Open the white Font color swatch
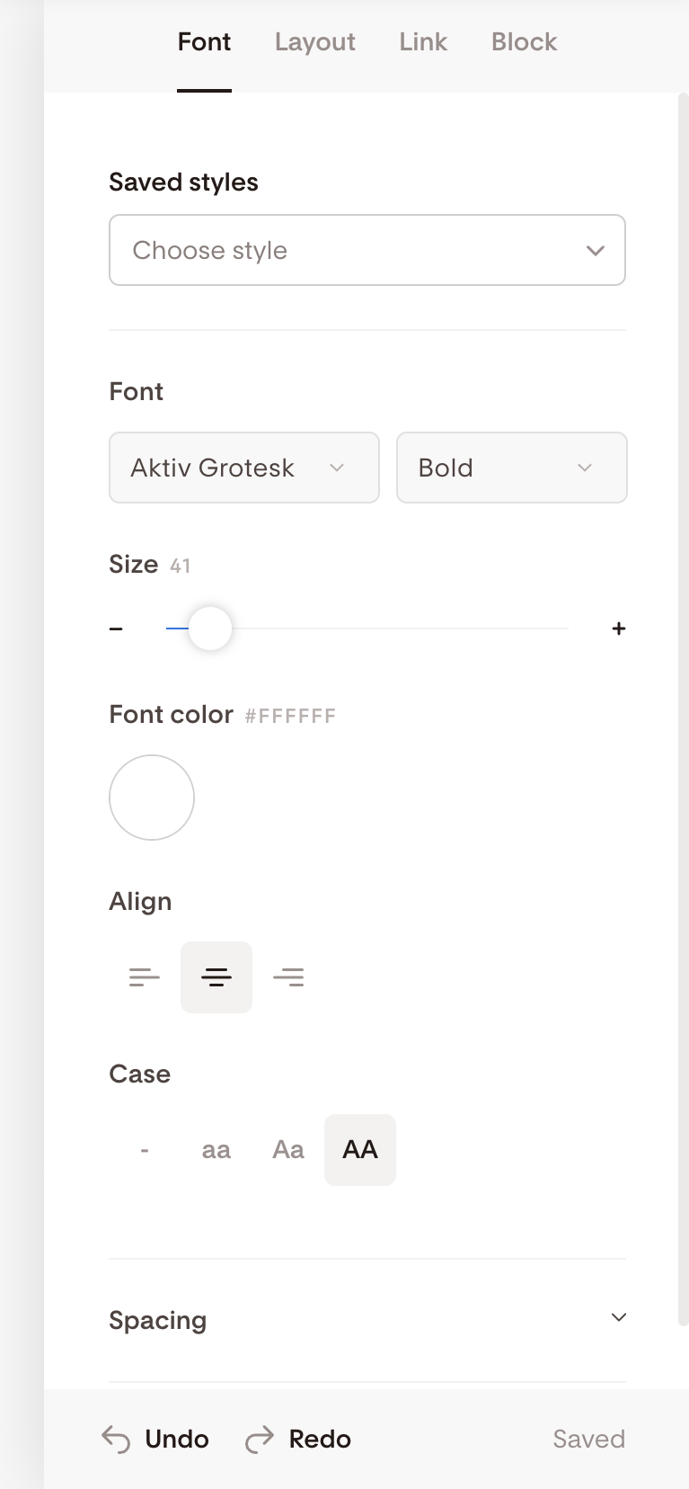The width and height of the screenshot is (689, 1489). (x=151, y=797)
